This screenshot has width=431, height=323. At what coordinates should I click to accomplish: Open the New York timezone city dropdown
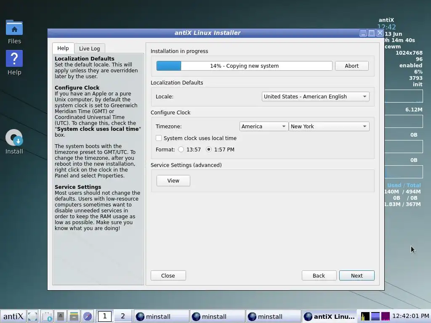[x=329, y=126]
